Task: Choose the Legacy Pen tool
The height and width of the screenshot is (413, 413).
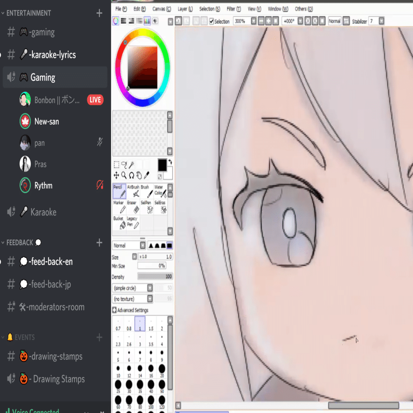Action: pyautogui.click(x=133, y=223)
